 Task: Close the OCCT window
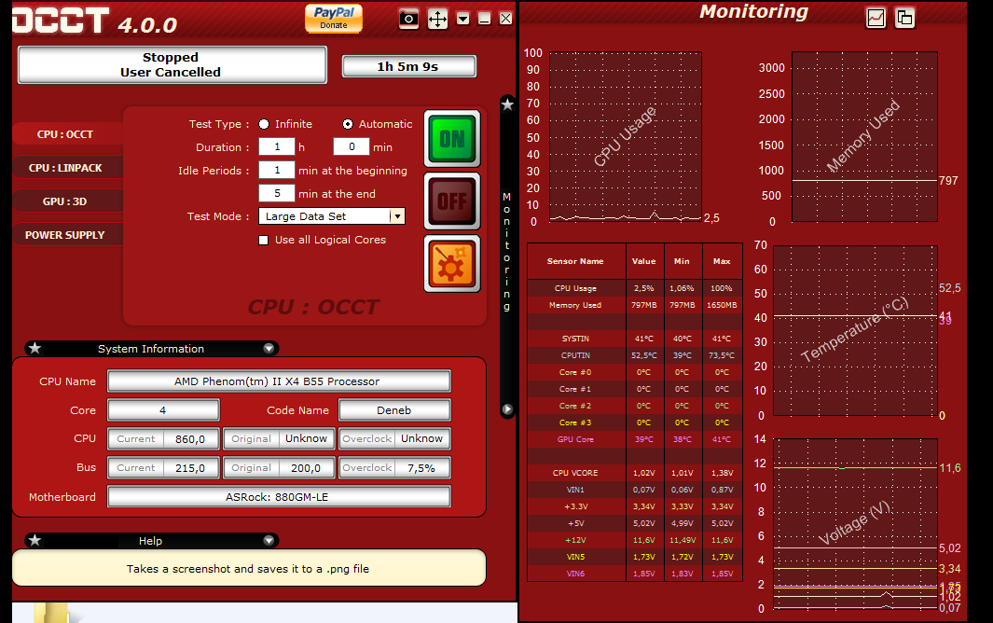[506, 19]
